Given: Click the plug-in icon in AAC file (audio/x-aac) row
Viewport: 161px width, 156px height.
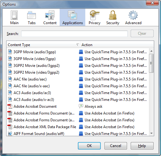Looking at the screenshot, I should (x=81, y=86).
